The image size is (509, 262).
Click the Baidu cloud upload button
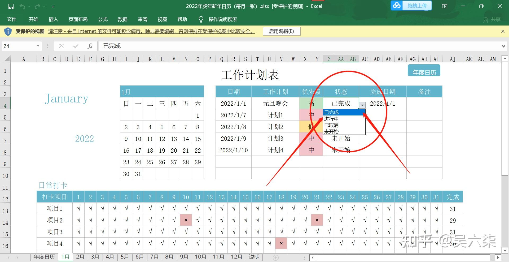pos(411,5)
